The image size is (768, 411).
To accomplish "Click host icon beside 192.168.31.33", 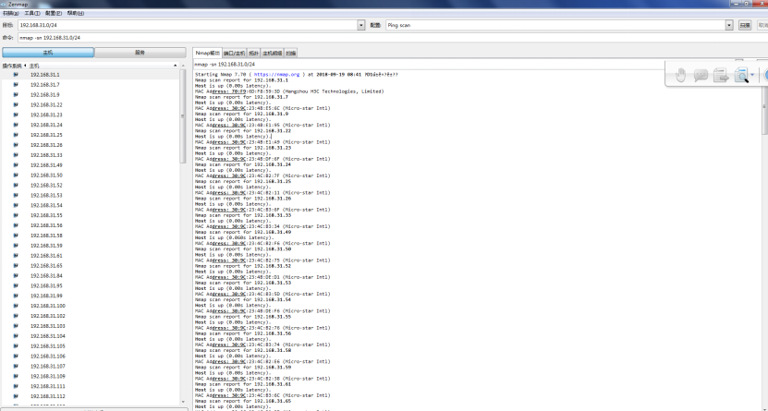I will coord(16,155).
